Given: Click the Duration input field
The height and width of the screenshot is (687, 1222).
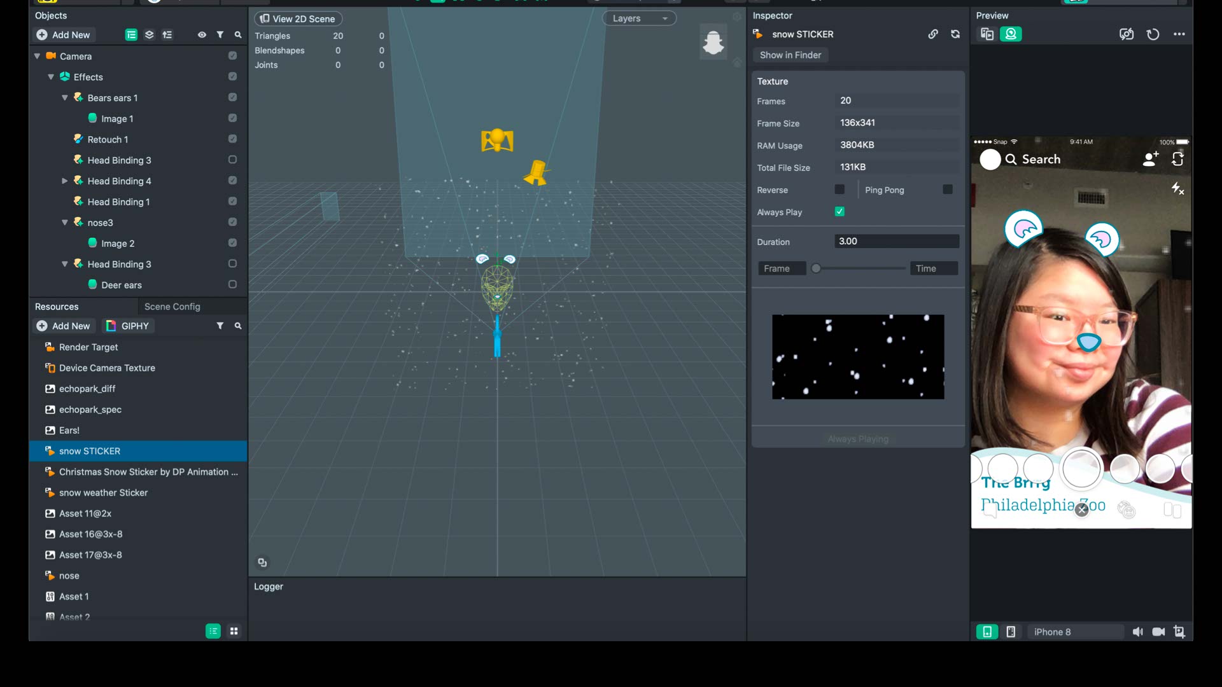Looking at the screenshot, I should [x=896, y=241].
